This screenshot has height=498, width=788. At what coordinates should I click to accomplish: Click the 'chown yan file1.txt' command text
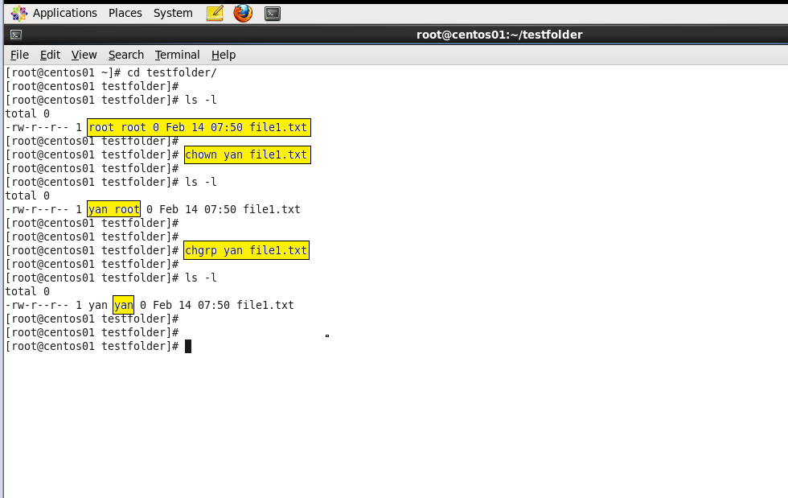tap(246, 155)
